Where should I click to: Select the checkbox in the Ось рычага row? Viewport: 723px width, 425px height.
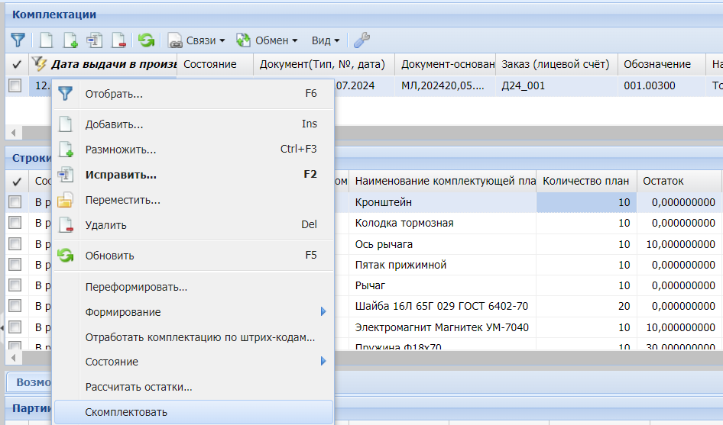pos(15,244)
